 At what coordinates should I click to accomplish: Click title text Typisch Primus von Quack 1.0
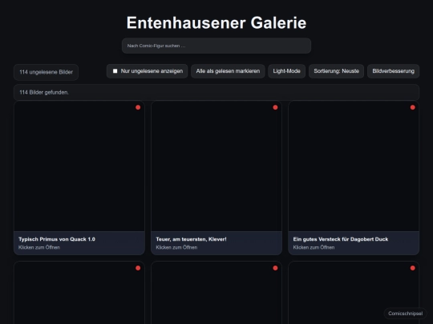(57, 239)
